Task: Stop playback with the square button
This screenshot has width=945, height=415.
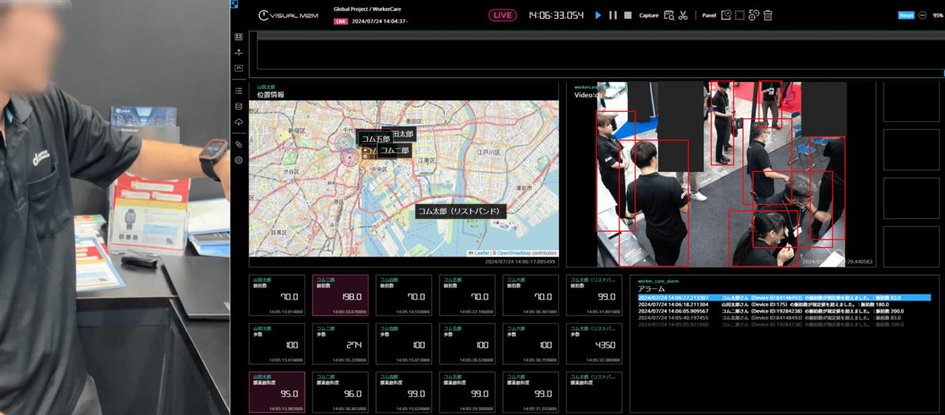Action: [x=628, y=15]
